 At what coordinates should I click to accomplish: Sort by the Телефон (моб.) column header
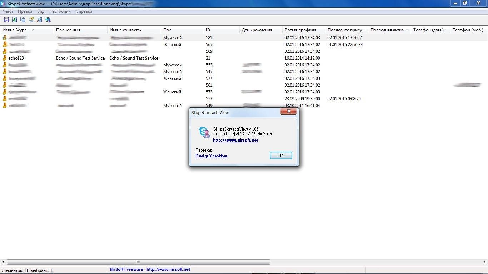469,30
